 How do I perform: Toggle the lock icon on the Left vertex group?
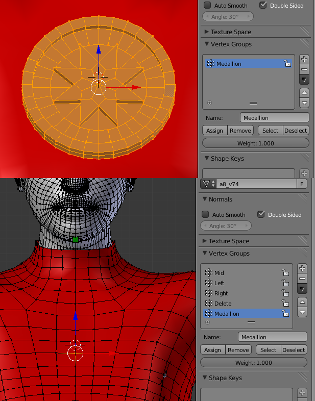[286, 283]
